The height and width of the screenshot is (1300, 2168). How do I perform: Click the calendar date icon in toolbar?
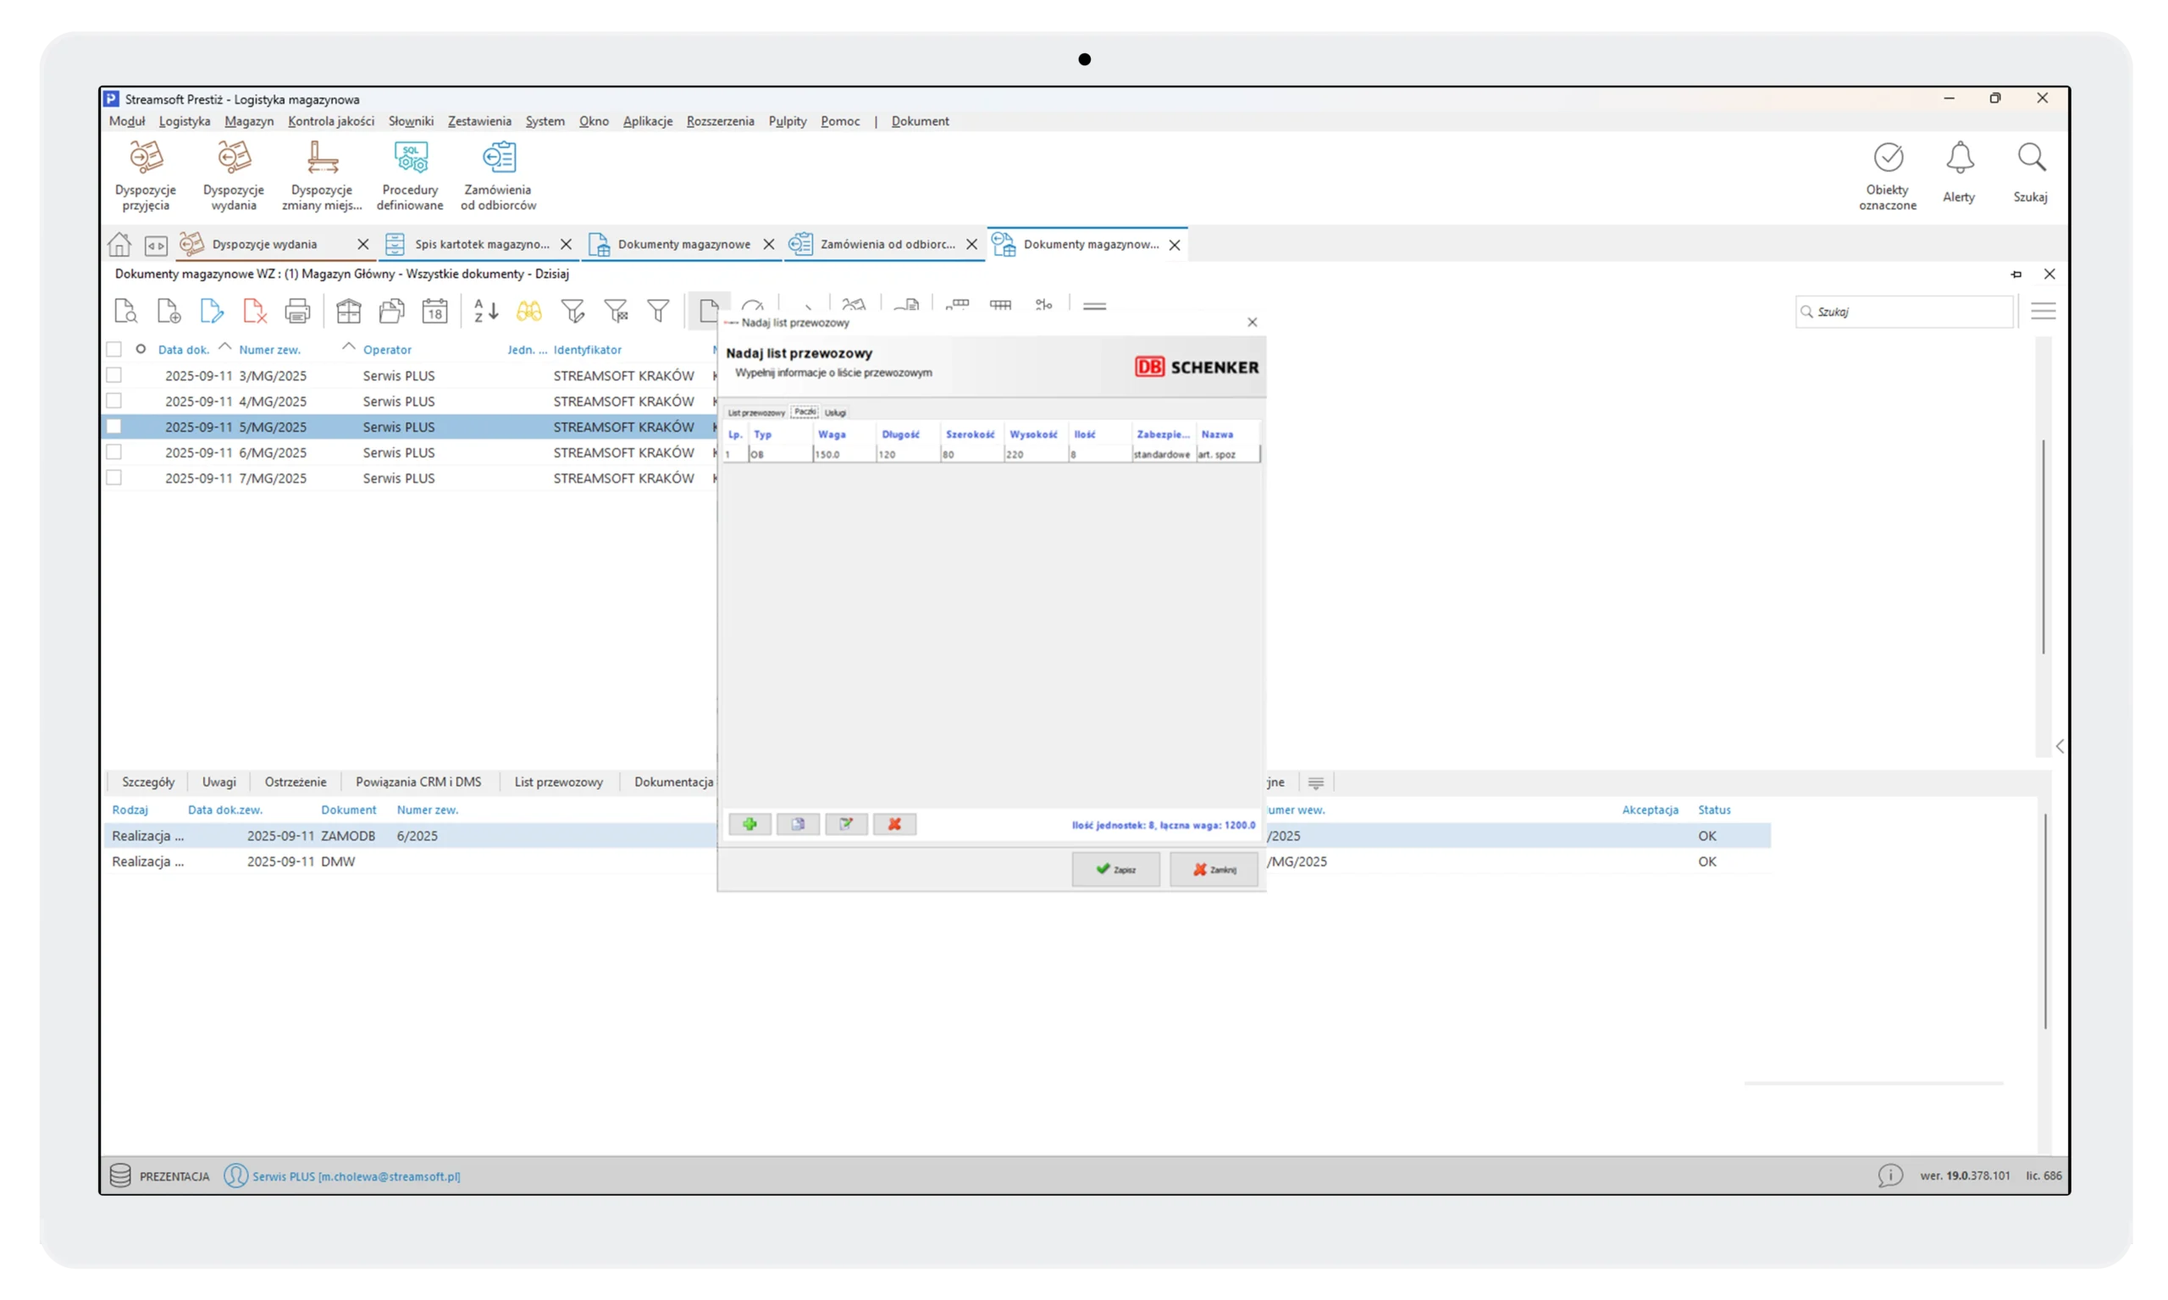tap(434, 311)
